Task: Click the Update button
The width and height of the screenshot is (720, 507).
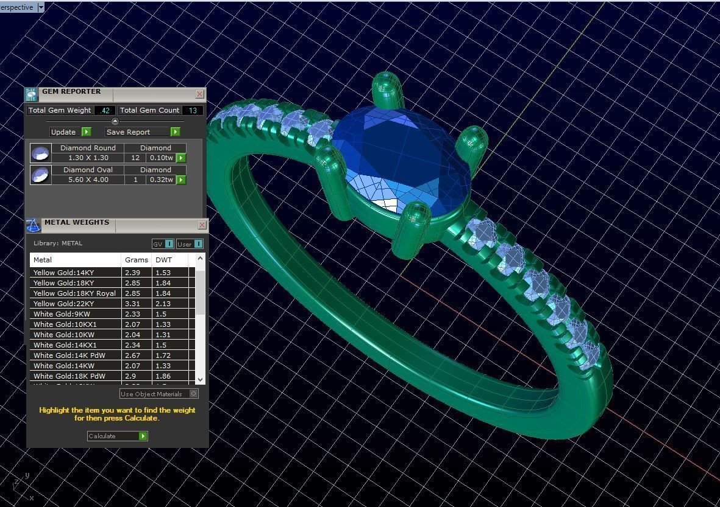Action: click(71, 132)
